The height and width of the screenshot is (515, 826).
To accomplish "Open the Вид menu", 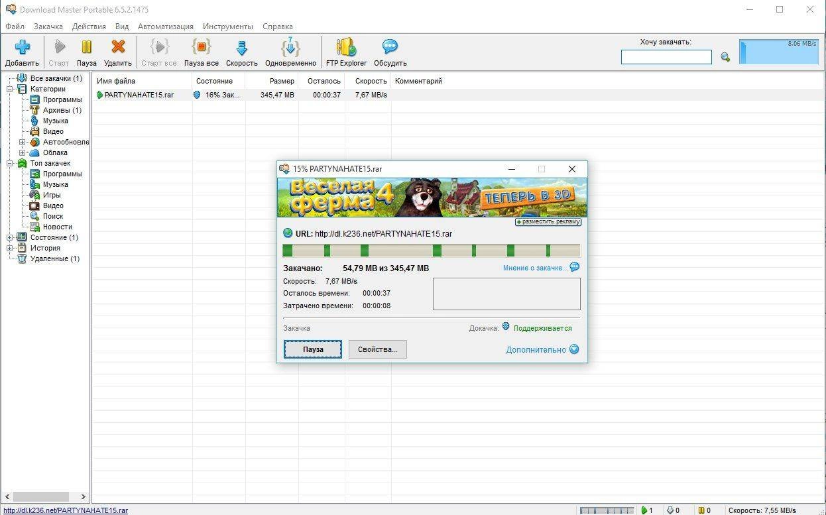I will (x=122, y=27).
